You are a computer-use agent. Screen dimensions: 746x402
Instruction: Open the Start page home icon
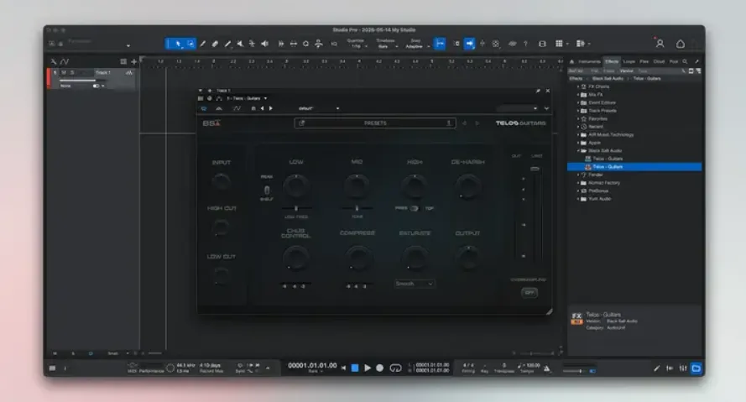(681, 44)
